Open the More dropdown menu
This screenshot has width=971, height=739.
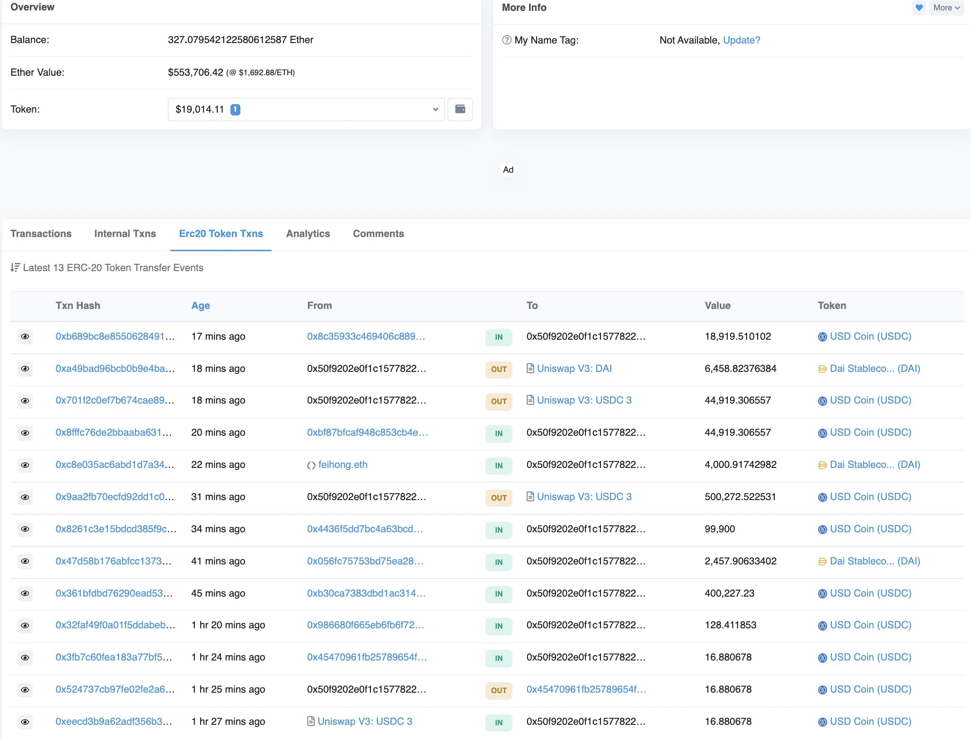946,8
